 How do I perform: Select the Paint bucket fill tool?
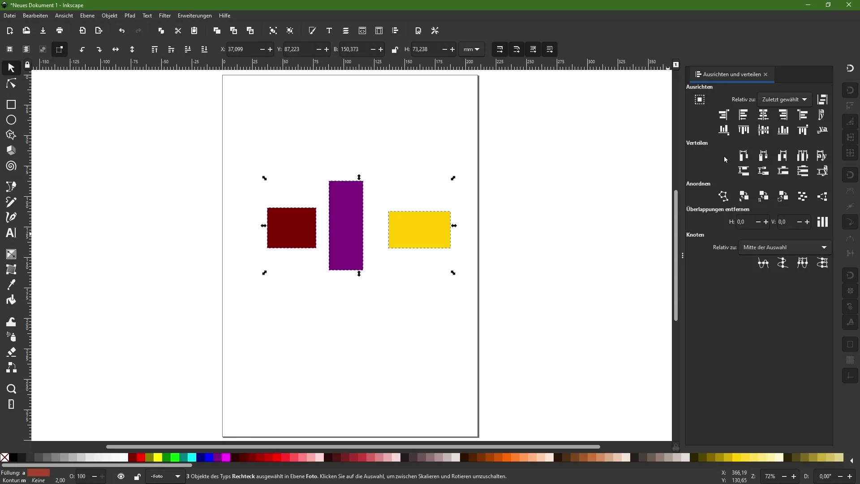[x=11, y=300]
